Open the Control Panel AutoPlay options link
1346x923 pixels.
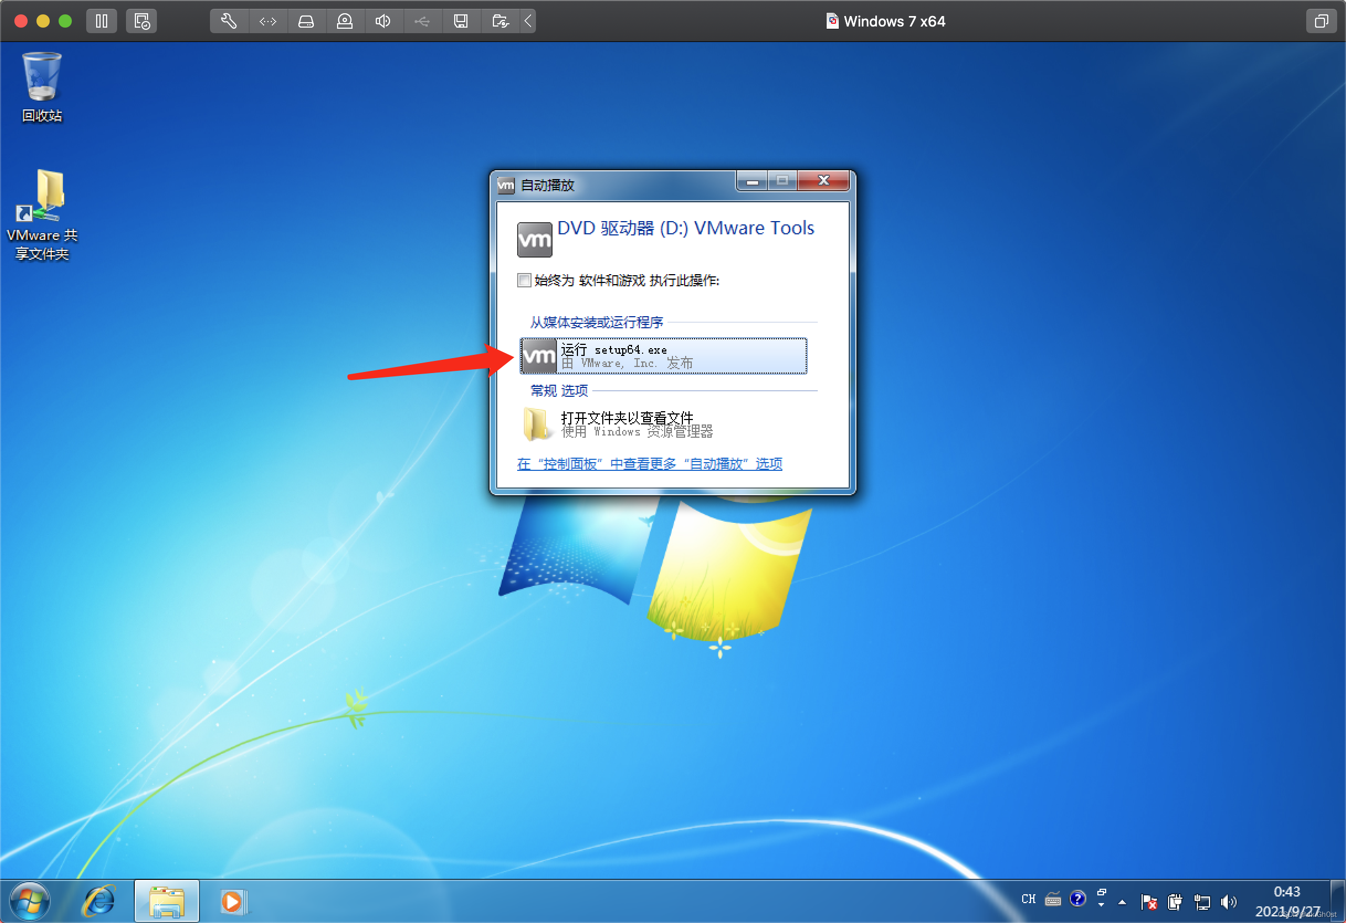coord(649,464)
